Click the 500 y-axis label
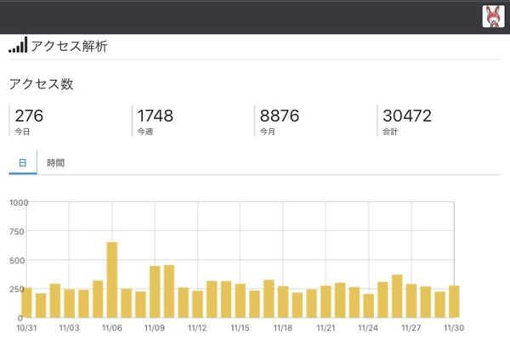Screen dimensions: 510x340 point(17,261)
